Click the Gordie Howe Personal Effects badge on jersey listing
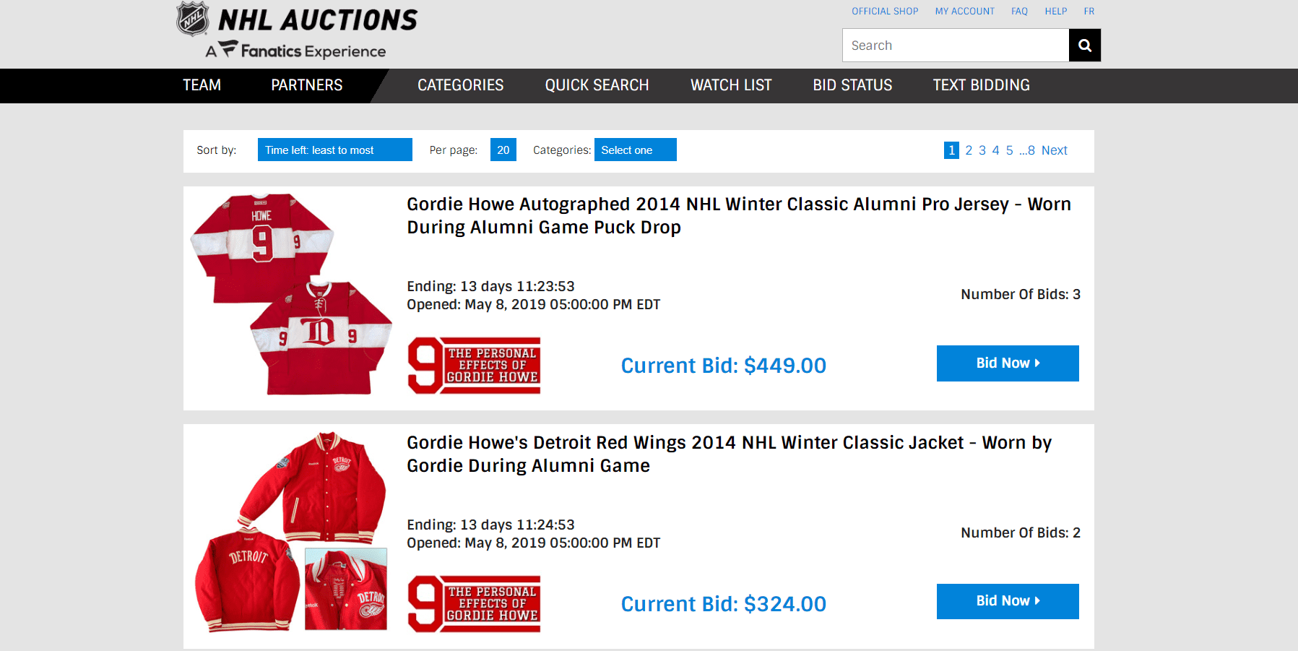The height and width of the screenshot is (651, 1298). (474, 366)
